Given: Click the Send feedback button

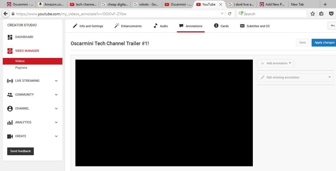Looking at the screenshot, I should click(x=21, y=151).
